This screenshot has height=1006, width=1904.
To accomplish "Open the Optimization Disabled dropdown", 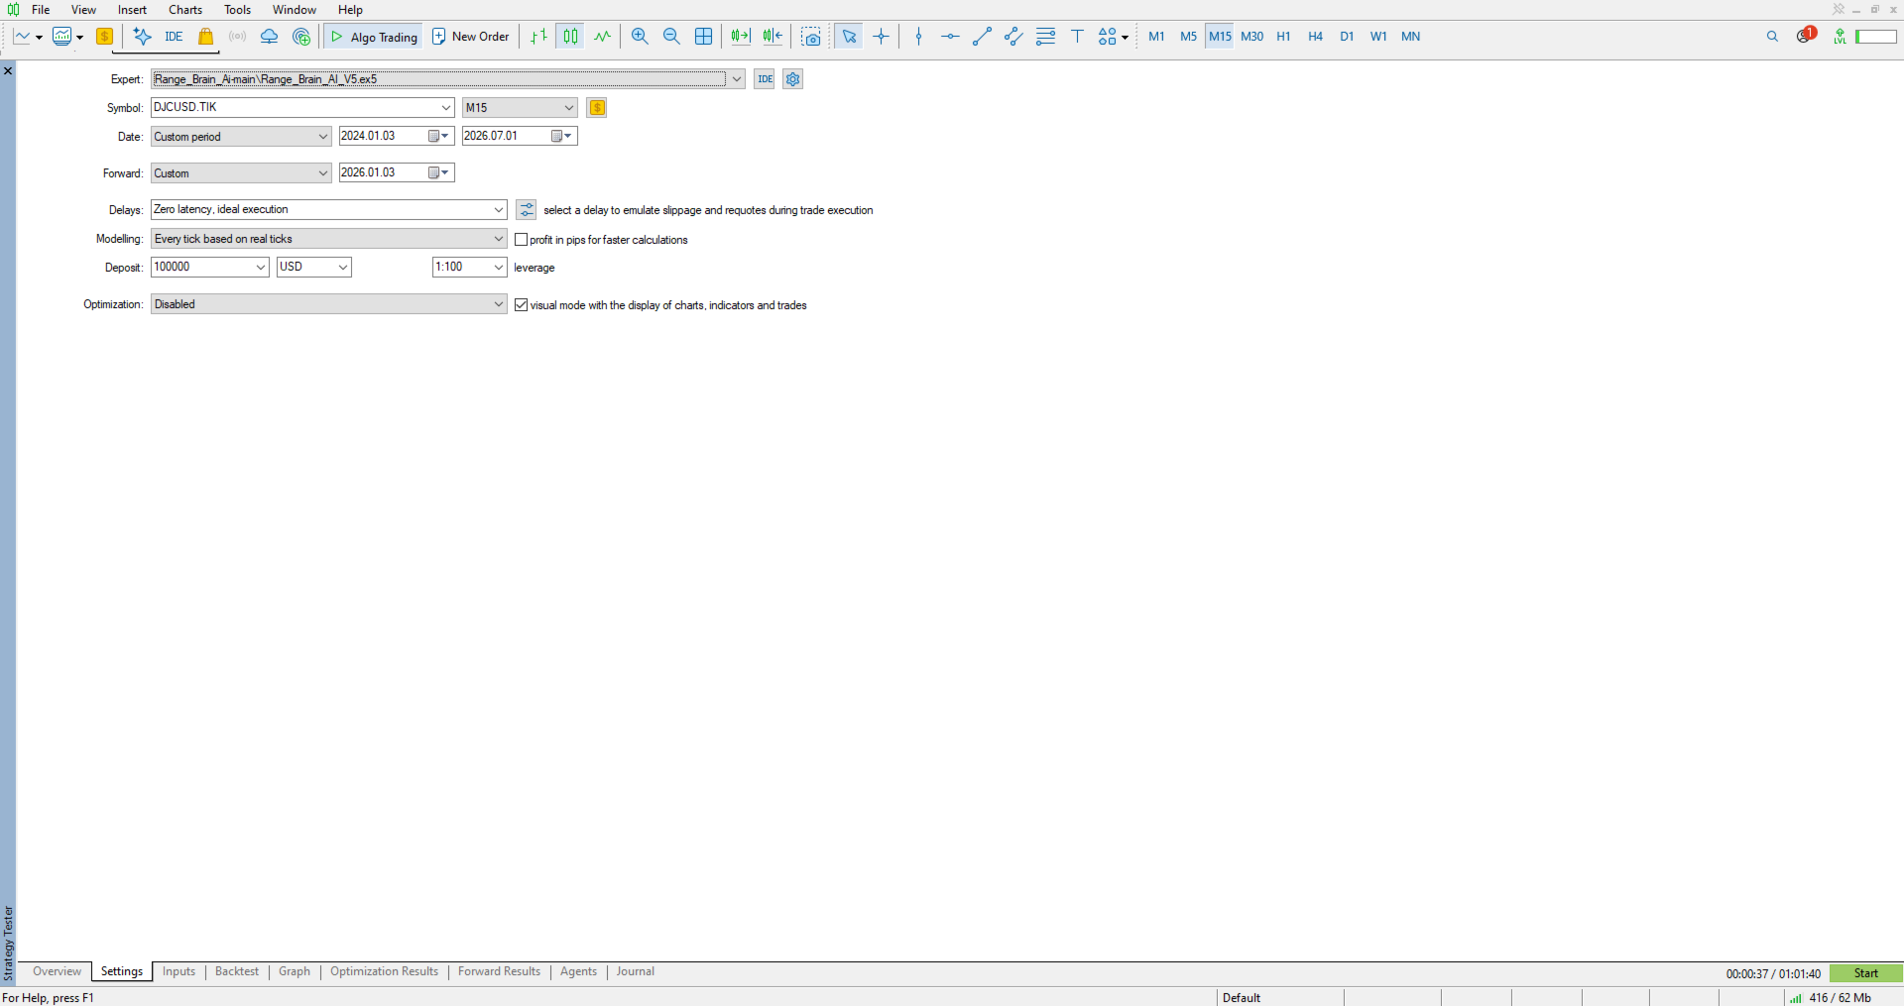I will [329, 304].
